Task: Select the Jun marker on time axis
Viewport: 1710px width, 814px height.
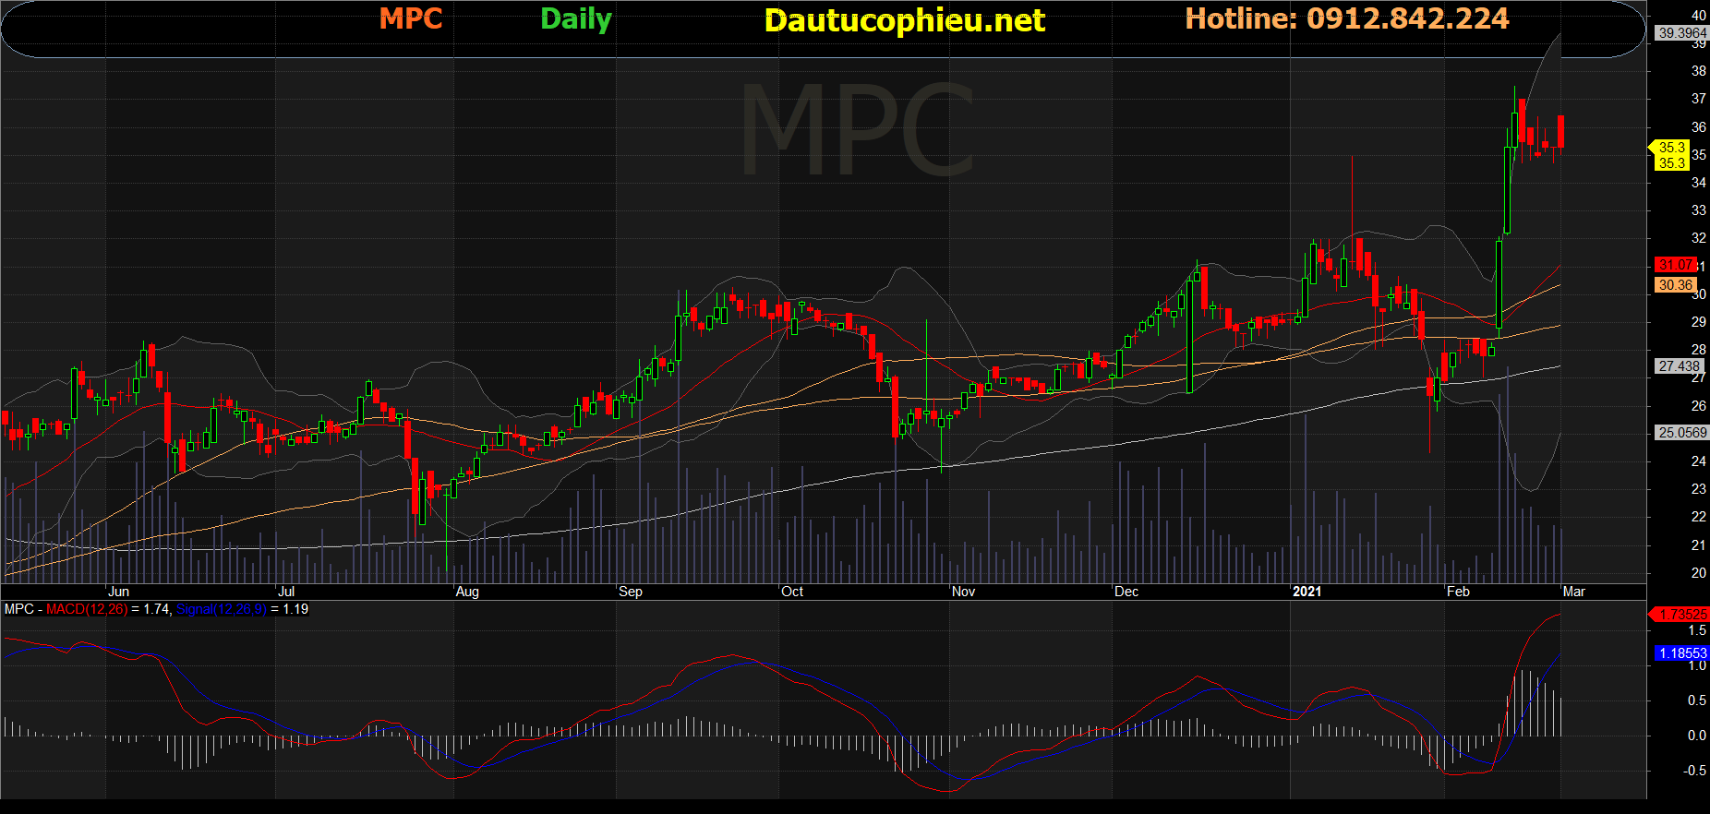Action: (118, 592)
